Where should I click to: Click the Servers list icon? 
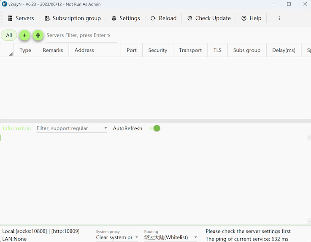click(10, 18)
